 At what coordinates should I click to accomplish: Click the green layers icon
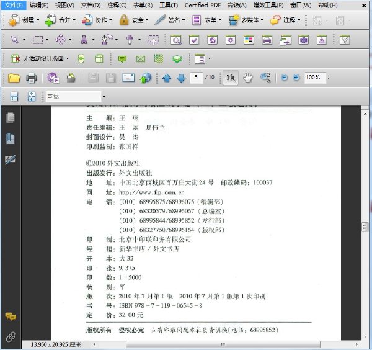tap(177, 59)
